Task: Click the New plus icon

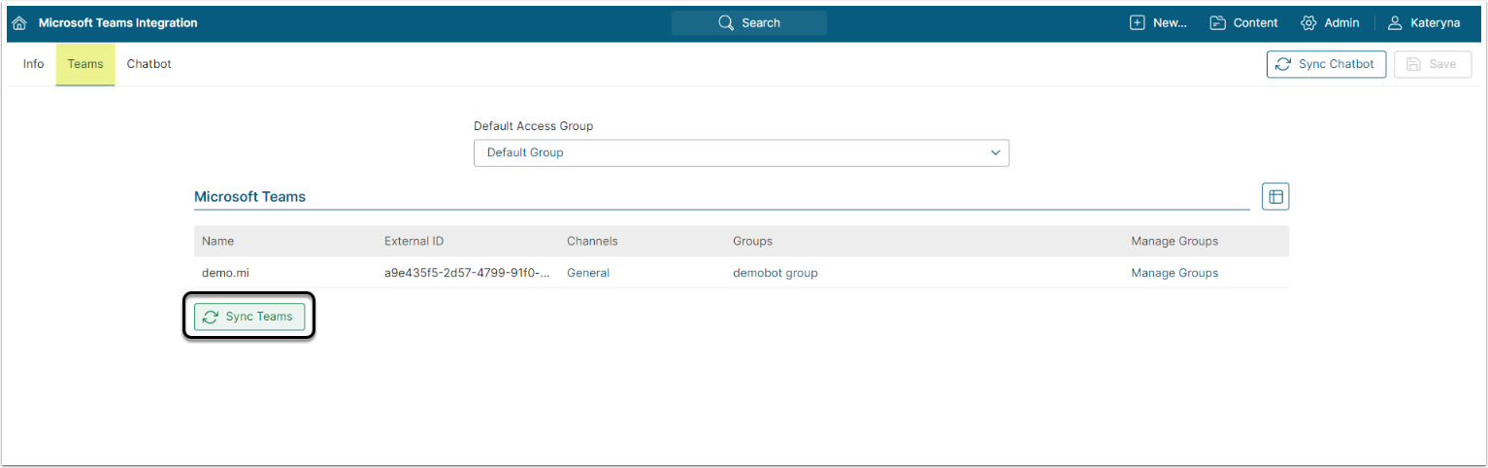Action: point(1138,23)
